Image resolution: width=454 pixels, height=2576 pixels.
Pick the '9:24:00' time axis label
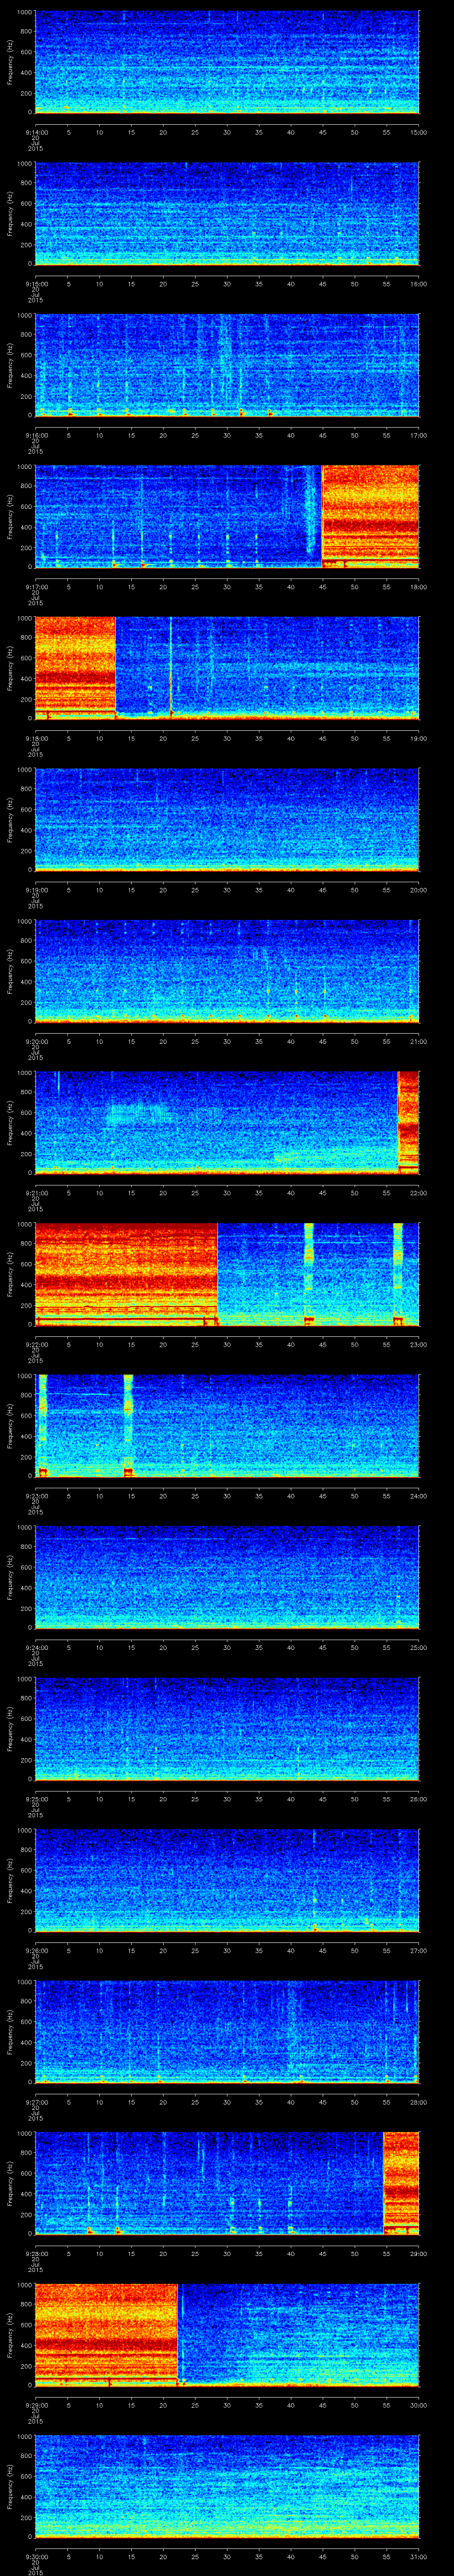pos(35,1647)
